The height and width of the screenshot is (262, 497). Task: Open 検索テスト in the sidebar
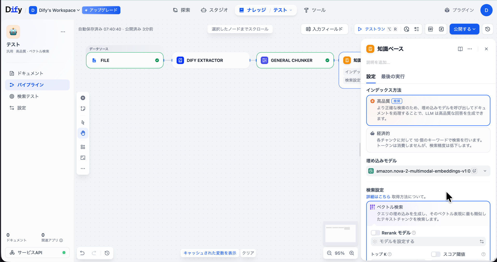pos(37,96)
